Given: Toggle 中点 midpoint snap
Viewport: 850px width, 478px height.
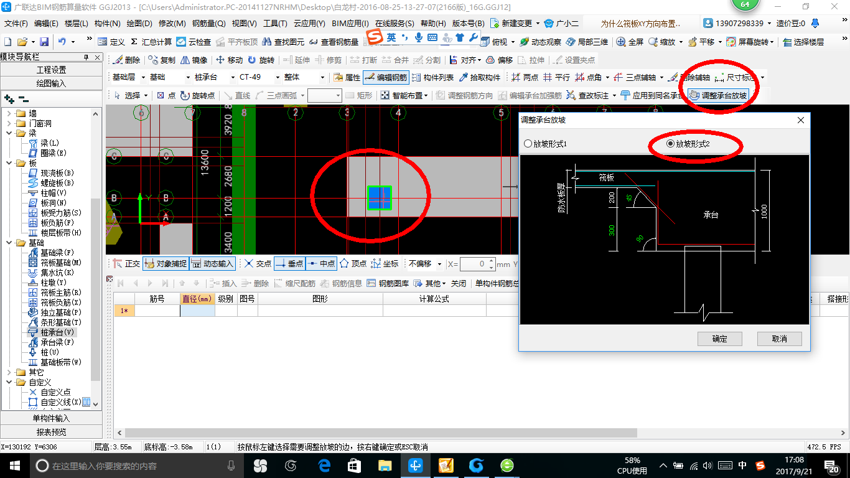Looking at the screenshot, I should [x=320, y=264].
